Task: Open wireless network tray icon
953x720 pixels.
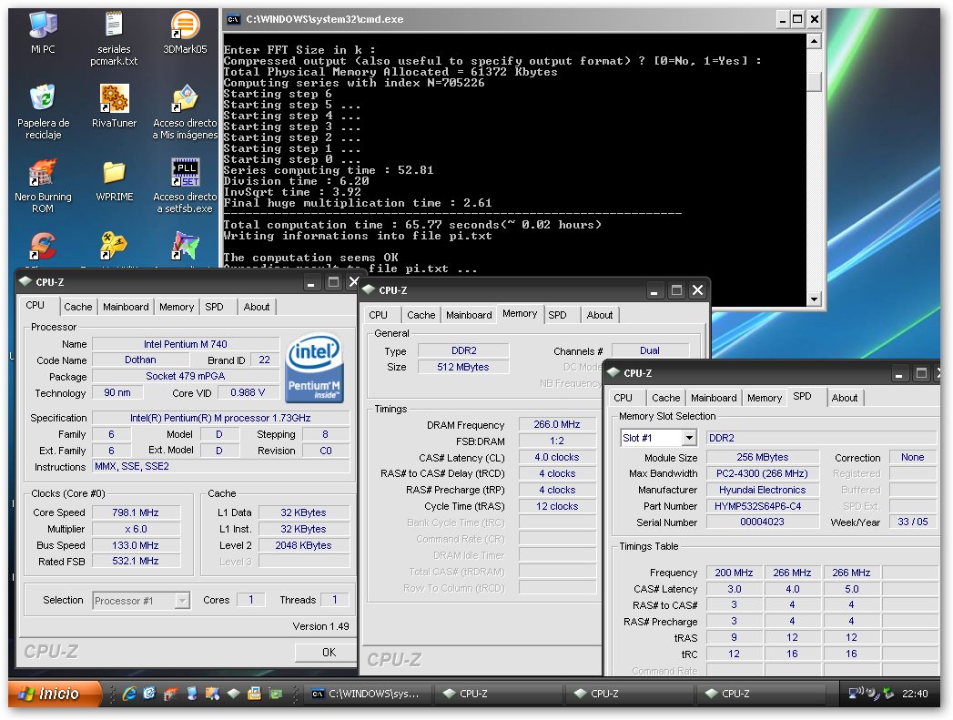Action: coord(856,693)
